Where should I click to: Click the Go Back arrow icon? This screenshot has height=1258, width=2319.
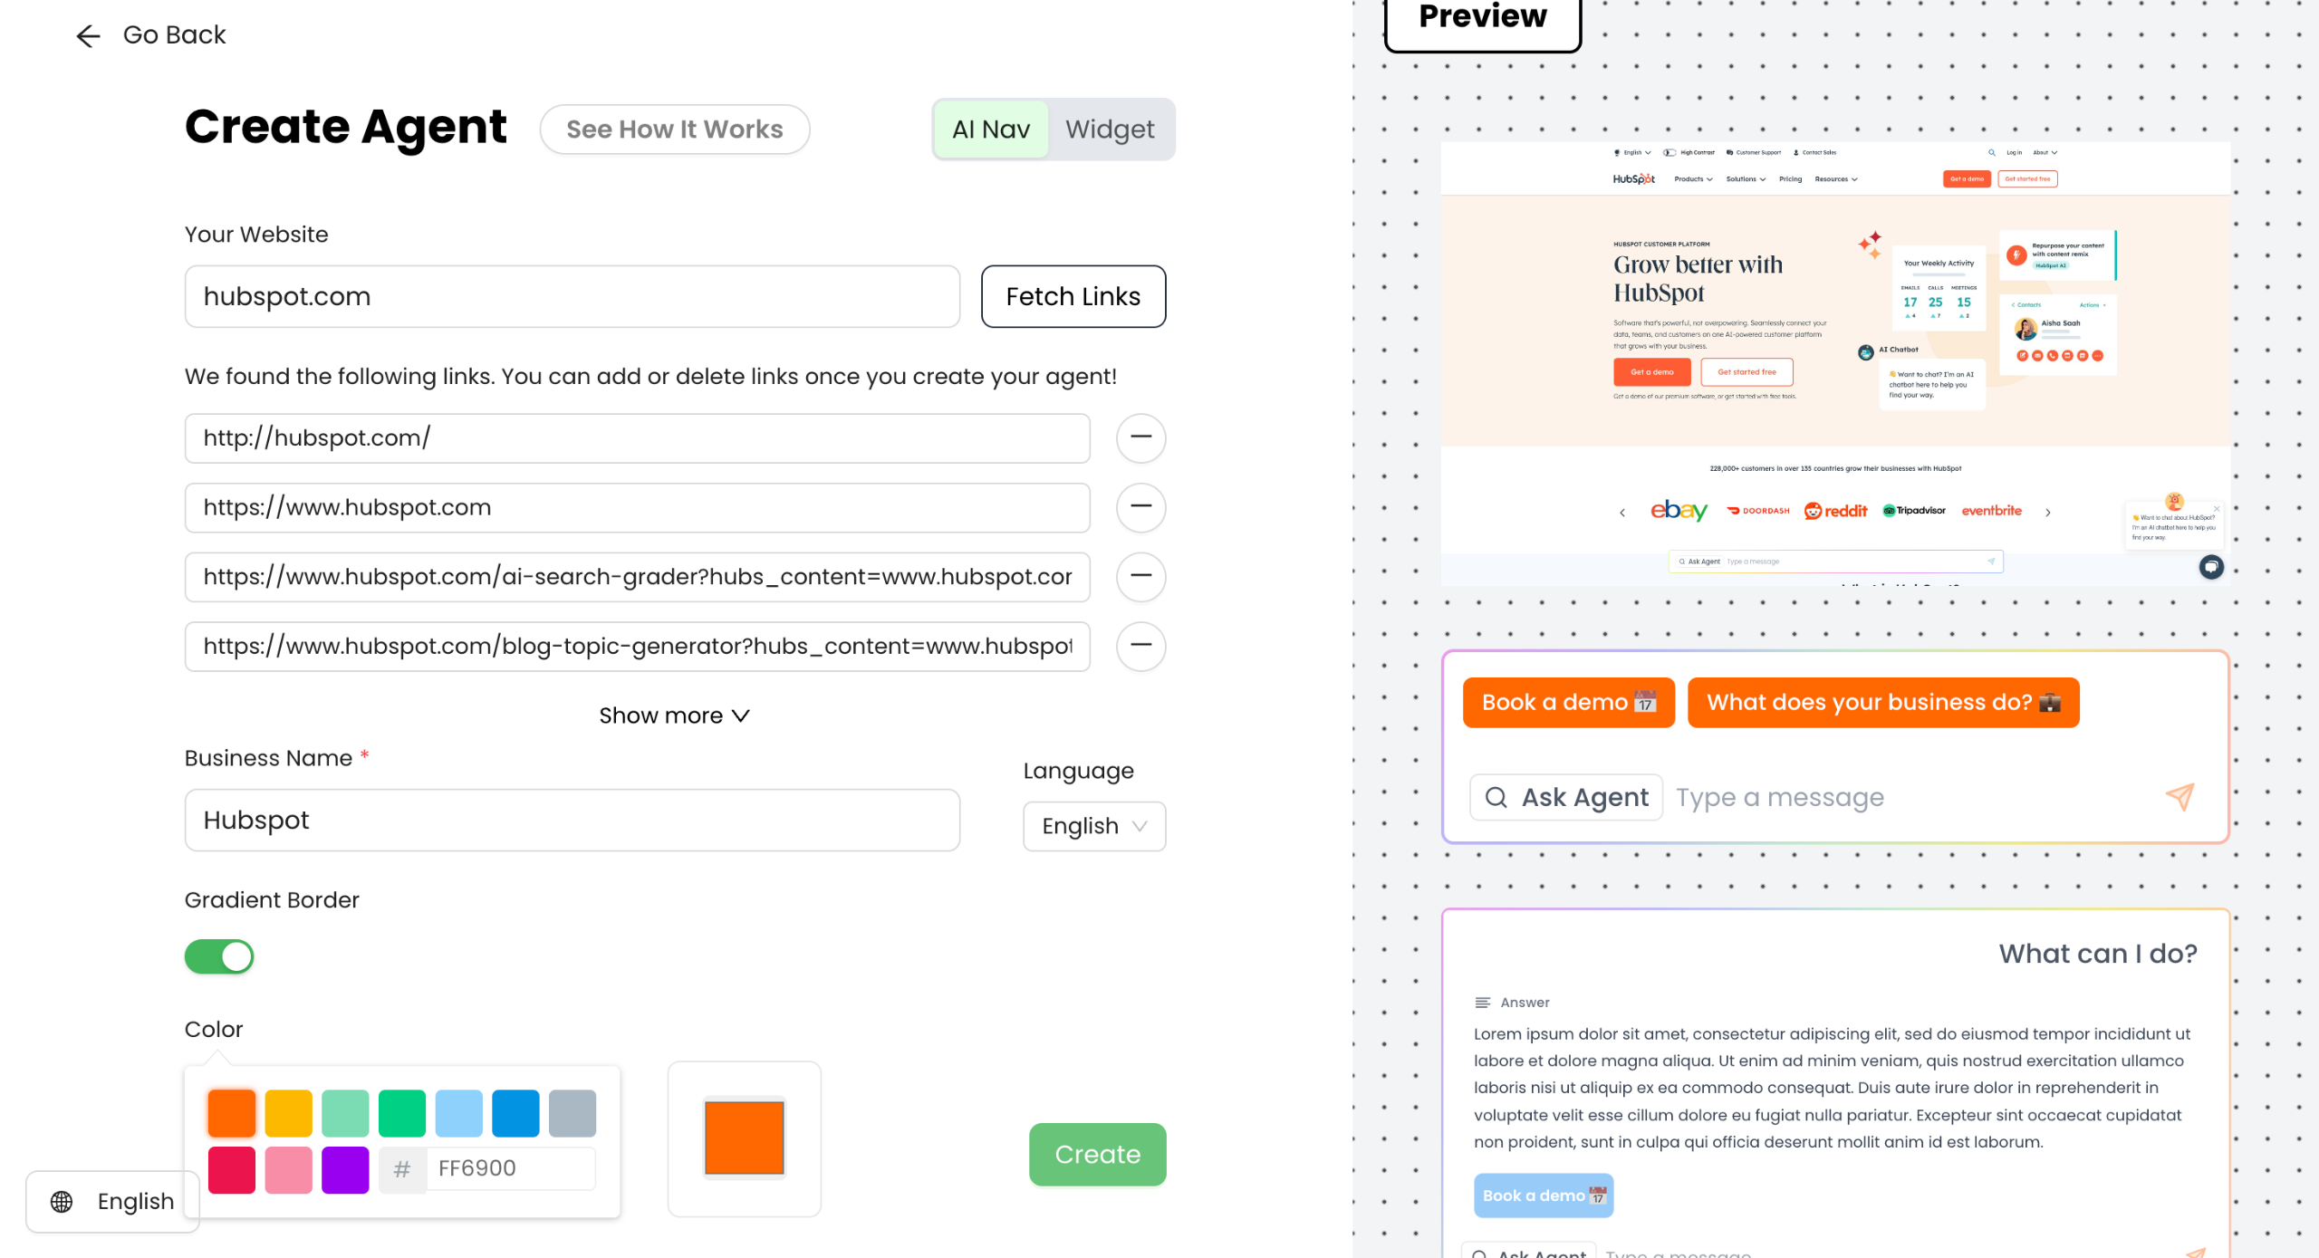[x=88, y=36]
